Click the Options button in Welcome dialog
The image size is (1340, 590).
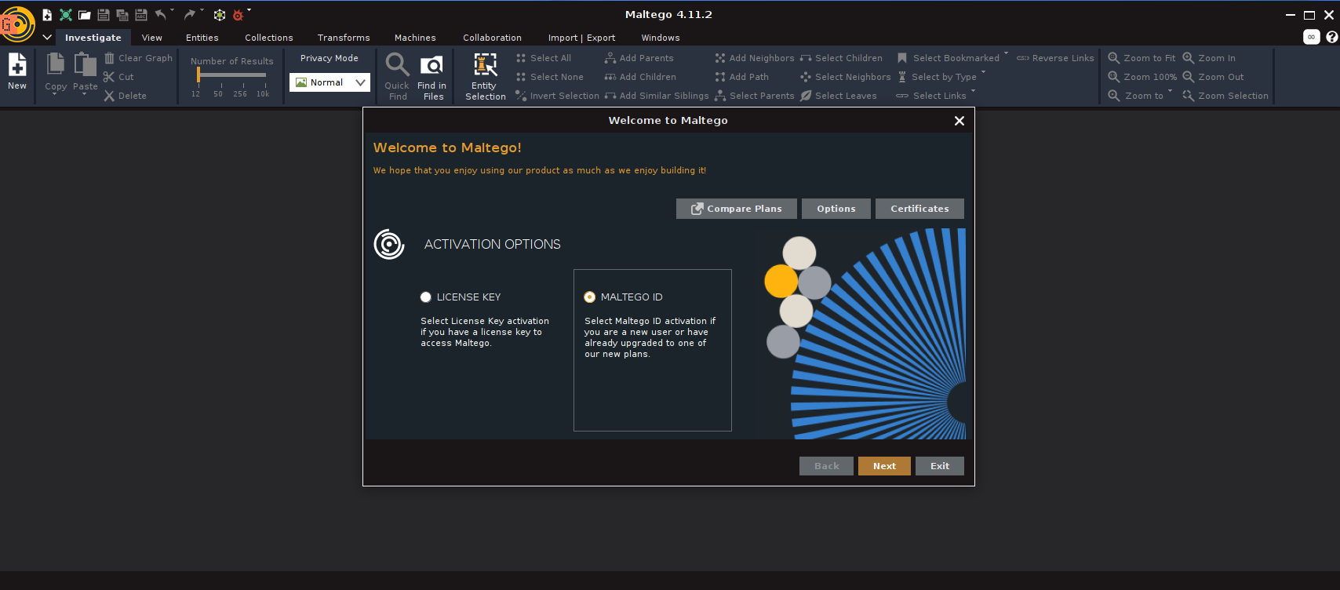pyautogui.click(x=836, y=209)
